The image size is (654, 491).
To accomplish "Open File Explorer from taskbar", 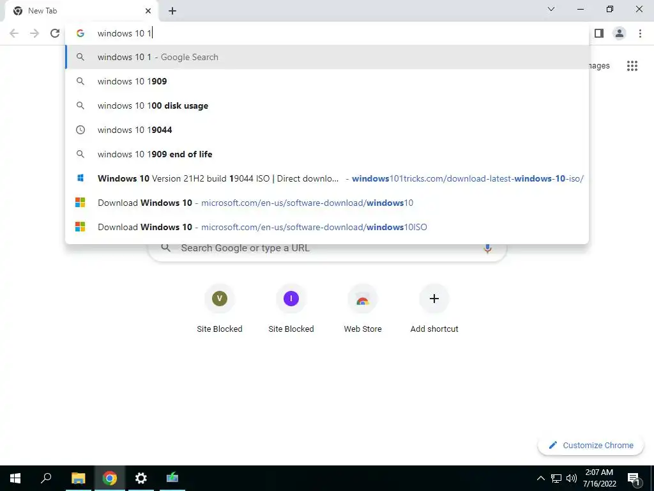I will point(79,478).
